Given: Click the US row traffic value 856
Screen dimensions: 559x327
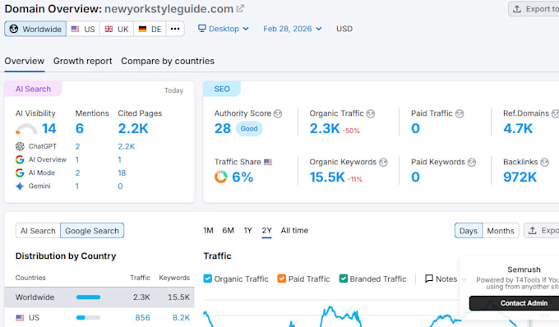Looking at the screenshot, I should click(142, 318).
